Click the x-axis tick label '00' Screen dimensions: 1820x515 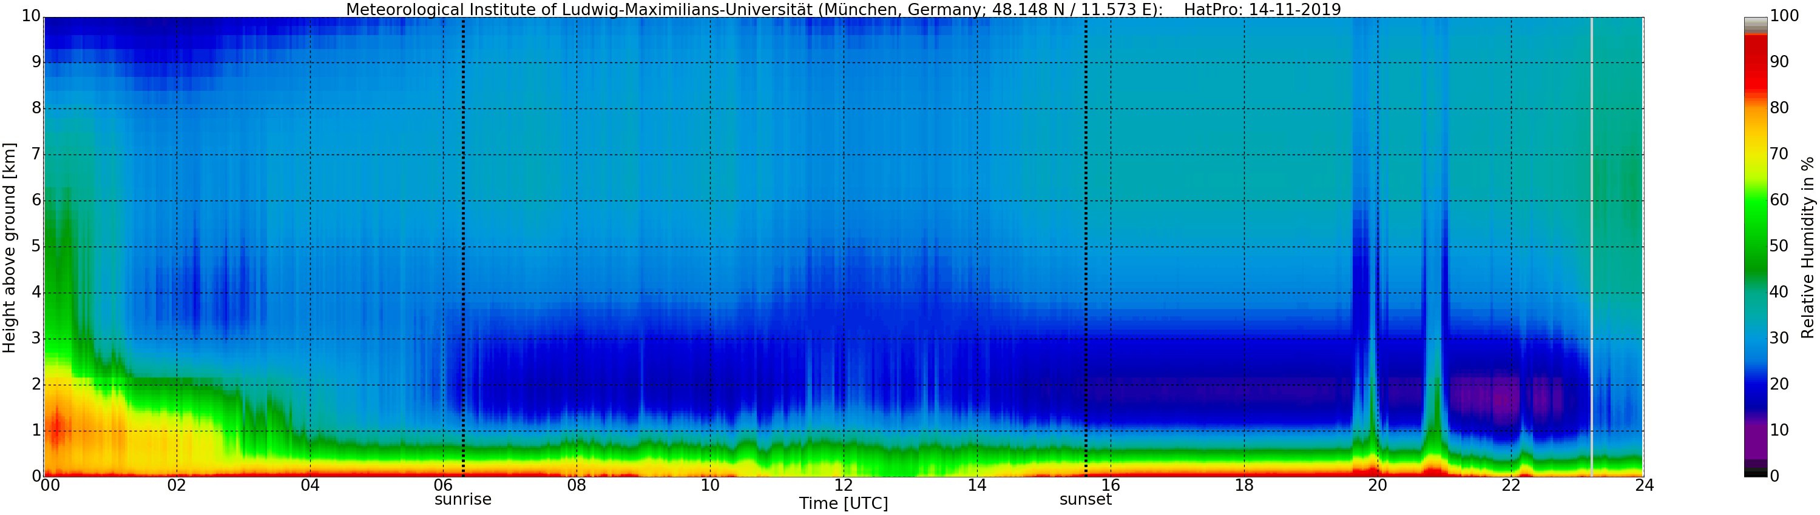tap(50, 485)
